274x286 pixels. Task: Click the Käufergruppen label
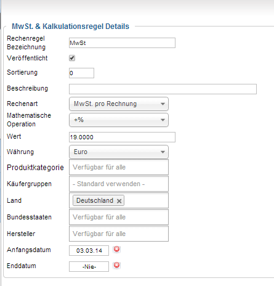point(29,184)
